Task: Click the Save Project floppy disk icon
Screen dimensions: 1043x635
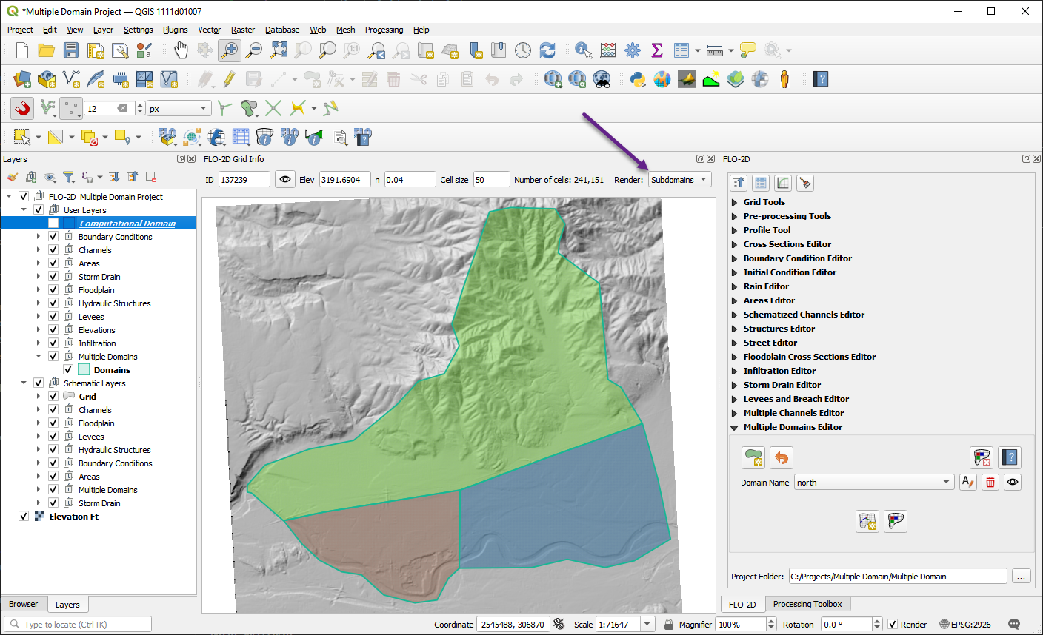Action: point(71,50)
